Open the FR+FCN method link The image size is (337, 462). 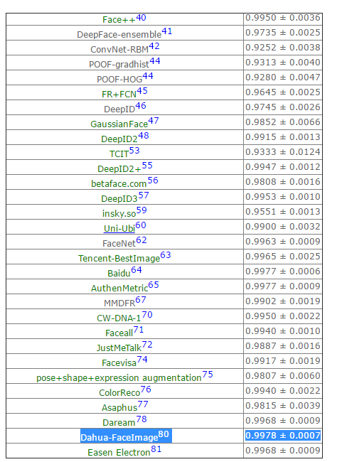tap(119, 95)
